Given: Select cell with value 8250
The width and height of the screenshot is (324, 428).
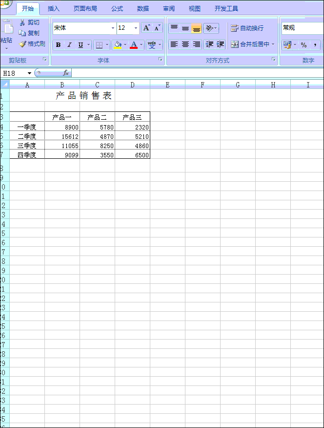Looking at the screenshot, I should (x=97, y=145).
